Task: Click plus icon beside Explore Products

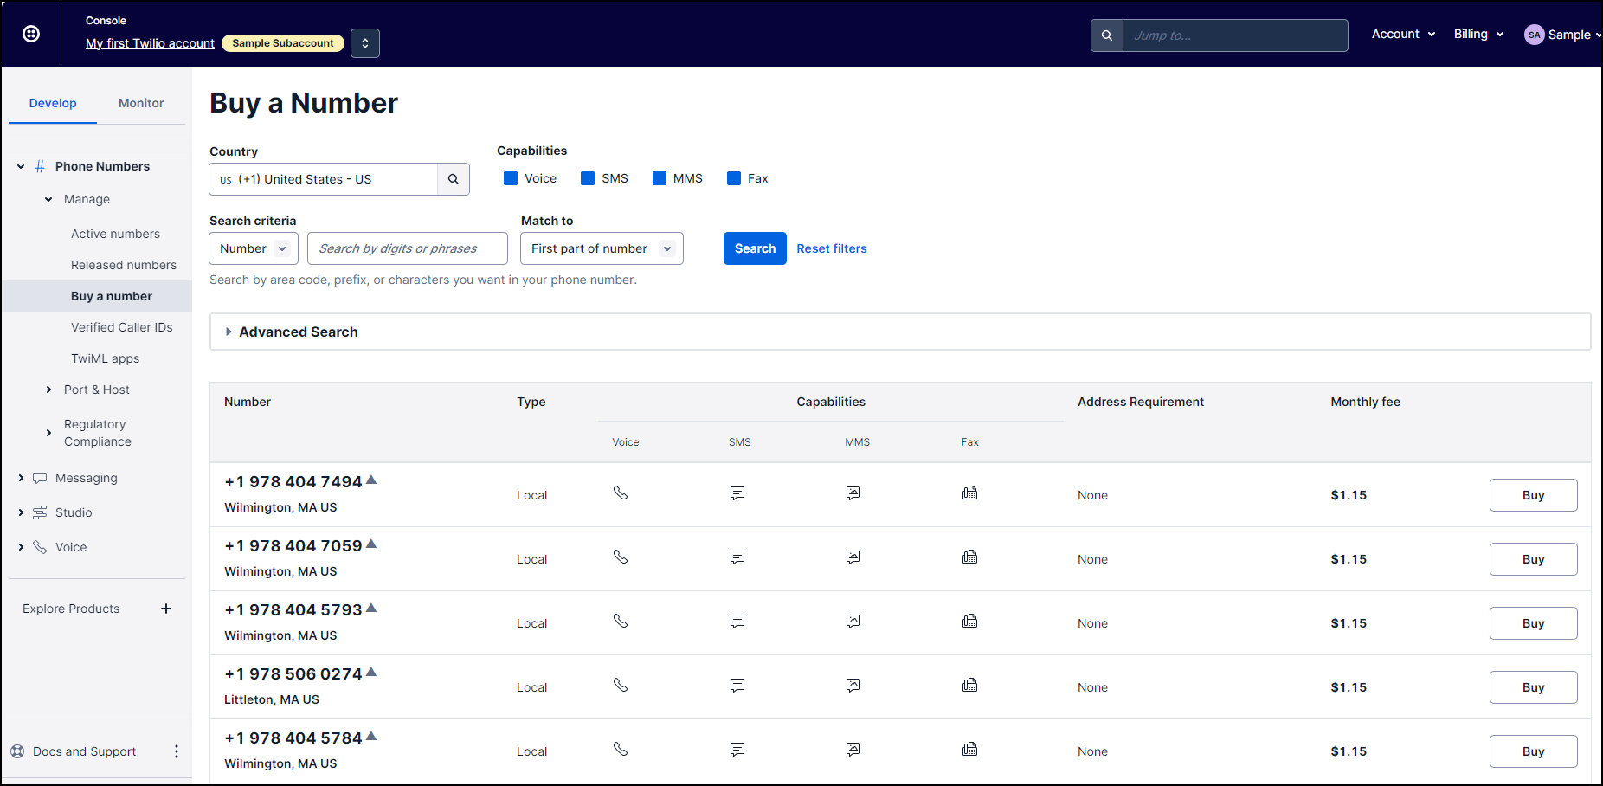Action: (x=166, y=609)
